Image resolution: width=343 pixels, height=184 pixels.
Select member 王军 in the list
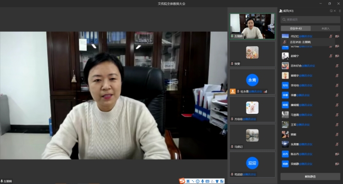point(310,125)
